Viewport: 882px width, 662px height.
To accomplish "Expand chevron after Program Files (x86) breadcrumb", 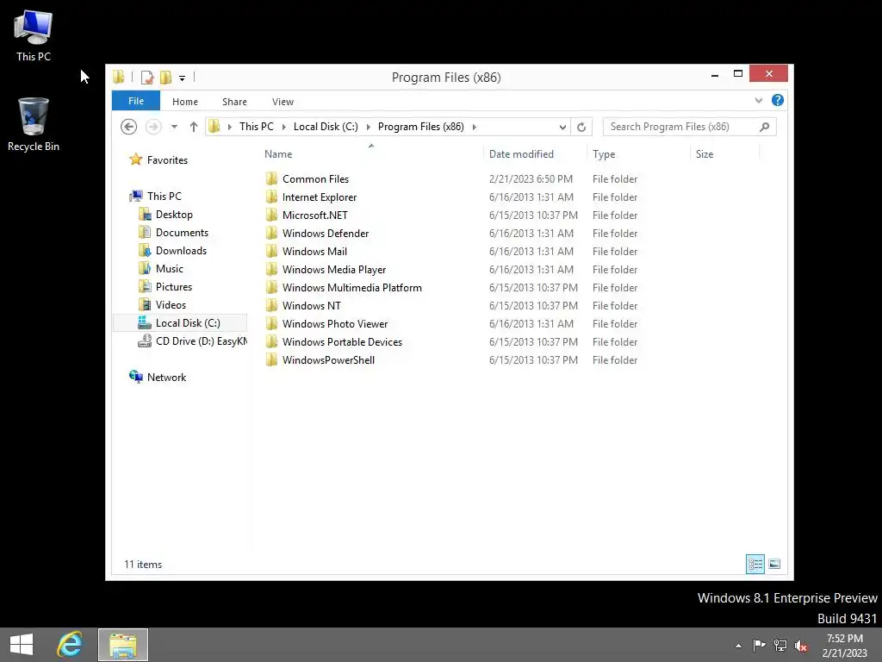I will click(475, 127).
